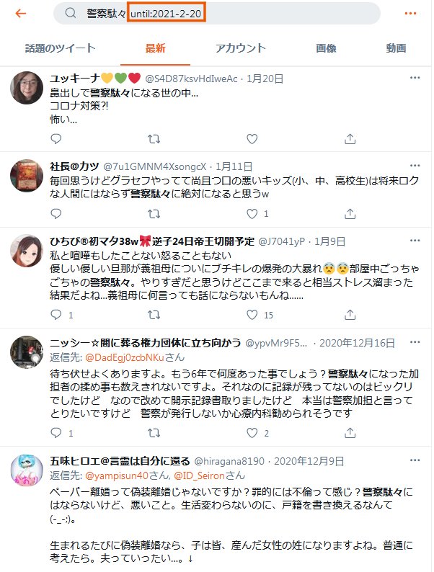Open more options on ユッキーナ's tweet
Image resolution: width=434 pixels, height=572 pixels.
click(x=415, y=78)
